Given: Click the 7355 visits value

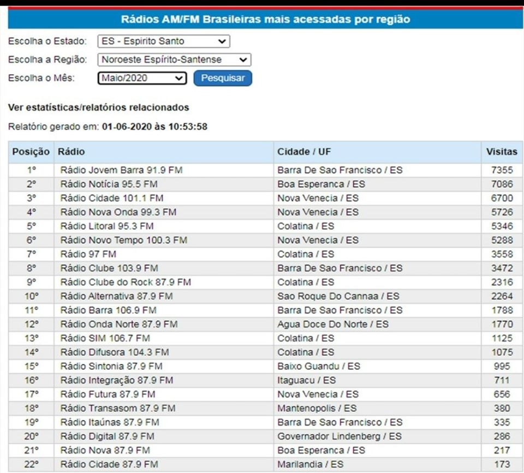Looking at the screenshot, I should pos(502,170).
